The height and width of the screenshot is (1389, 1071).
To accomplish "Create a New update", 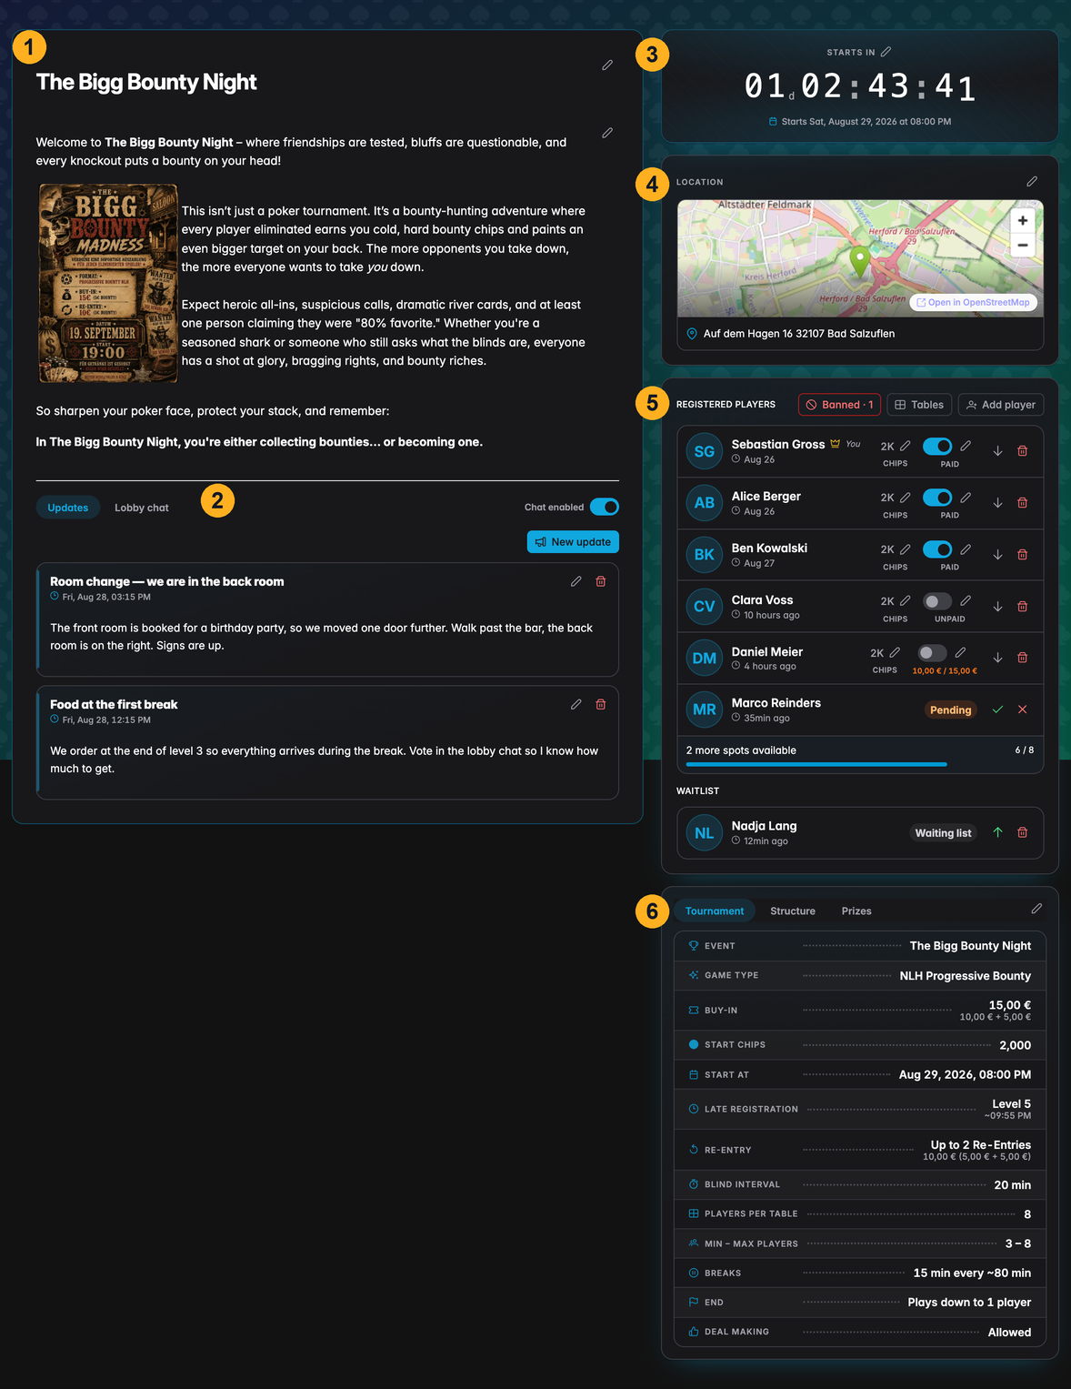I will (573, 542).
